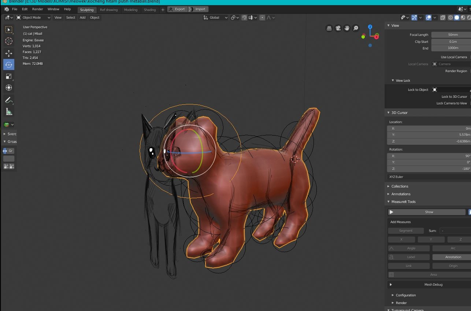Open the Global transform orientation dropdown
The height and width of the screenshot is (311, 471).
216,18
